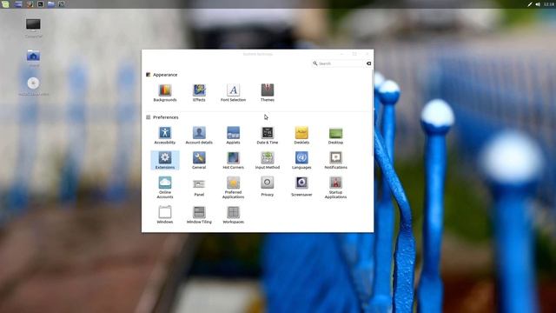Launch the terminal from the panel
The width and height of the screenshot is (556, 313).
(x=40, y=3)
